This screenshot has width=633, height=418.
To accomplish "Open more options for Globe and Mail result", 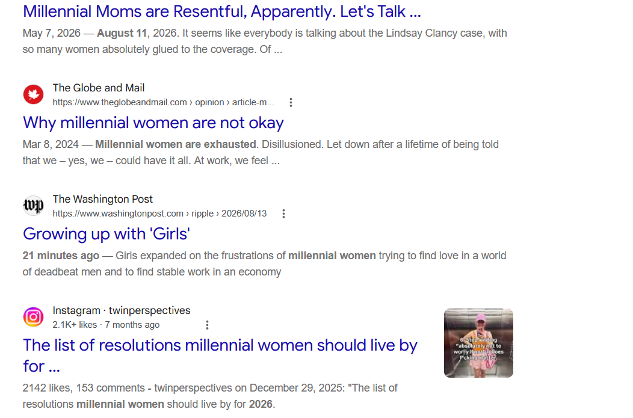I will (291, 102).
